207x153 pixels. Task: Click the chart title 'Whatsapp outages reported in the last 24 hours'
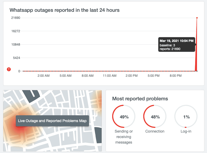pos(65,10)
